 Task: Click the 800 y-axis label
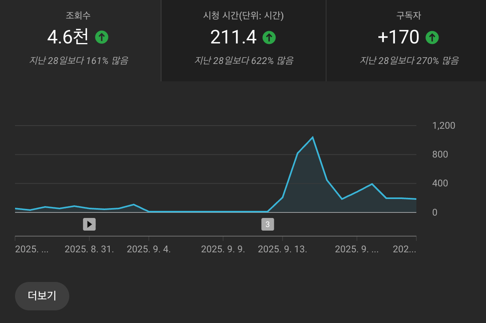(x=440, y=154)
